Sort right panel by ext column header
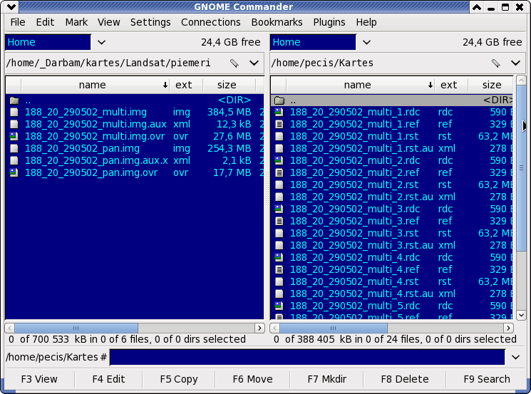Image resolution: width=531 pixels, height=394 pixels. [x=451, y=85]
